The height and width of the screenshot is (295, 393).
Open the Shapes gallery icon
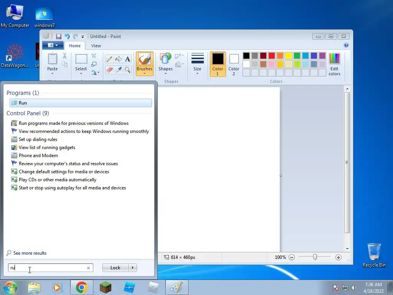pos(165,58)
